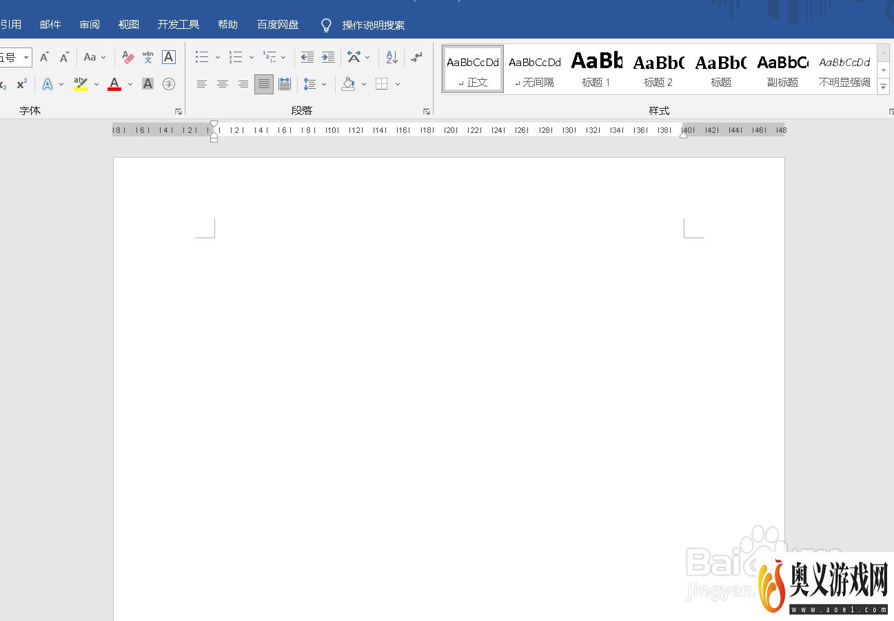This screenshot has width=894, height=621.
Task: Apply multilevel list
Action: 270,57
